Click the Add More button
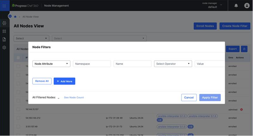Image resolution: width=253 pixels, height=136 pixels. tap(64, 81)
